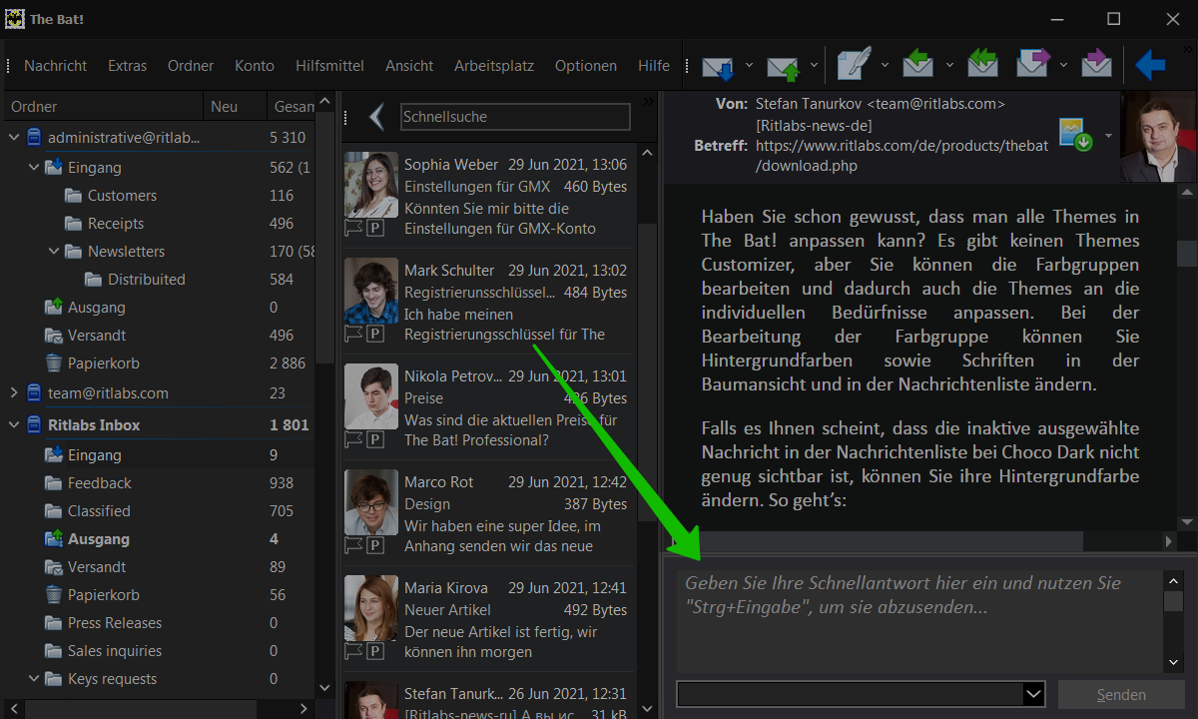
Task: Open the Extras menu
Action: pyautogui.click(x=128, y=66)
